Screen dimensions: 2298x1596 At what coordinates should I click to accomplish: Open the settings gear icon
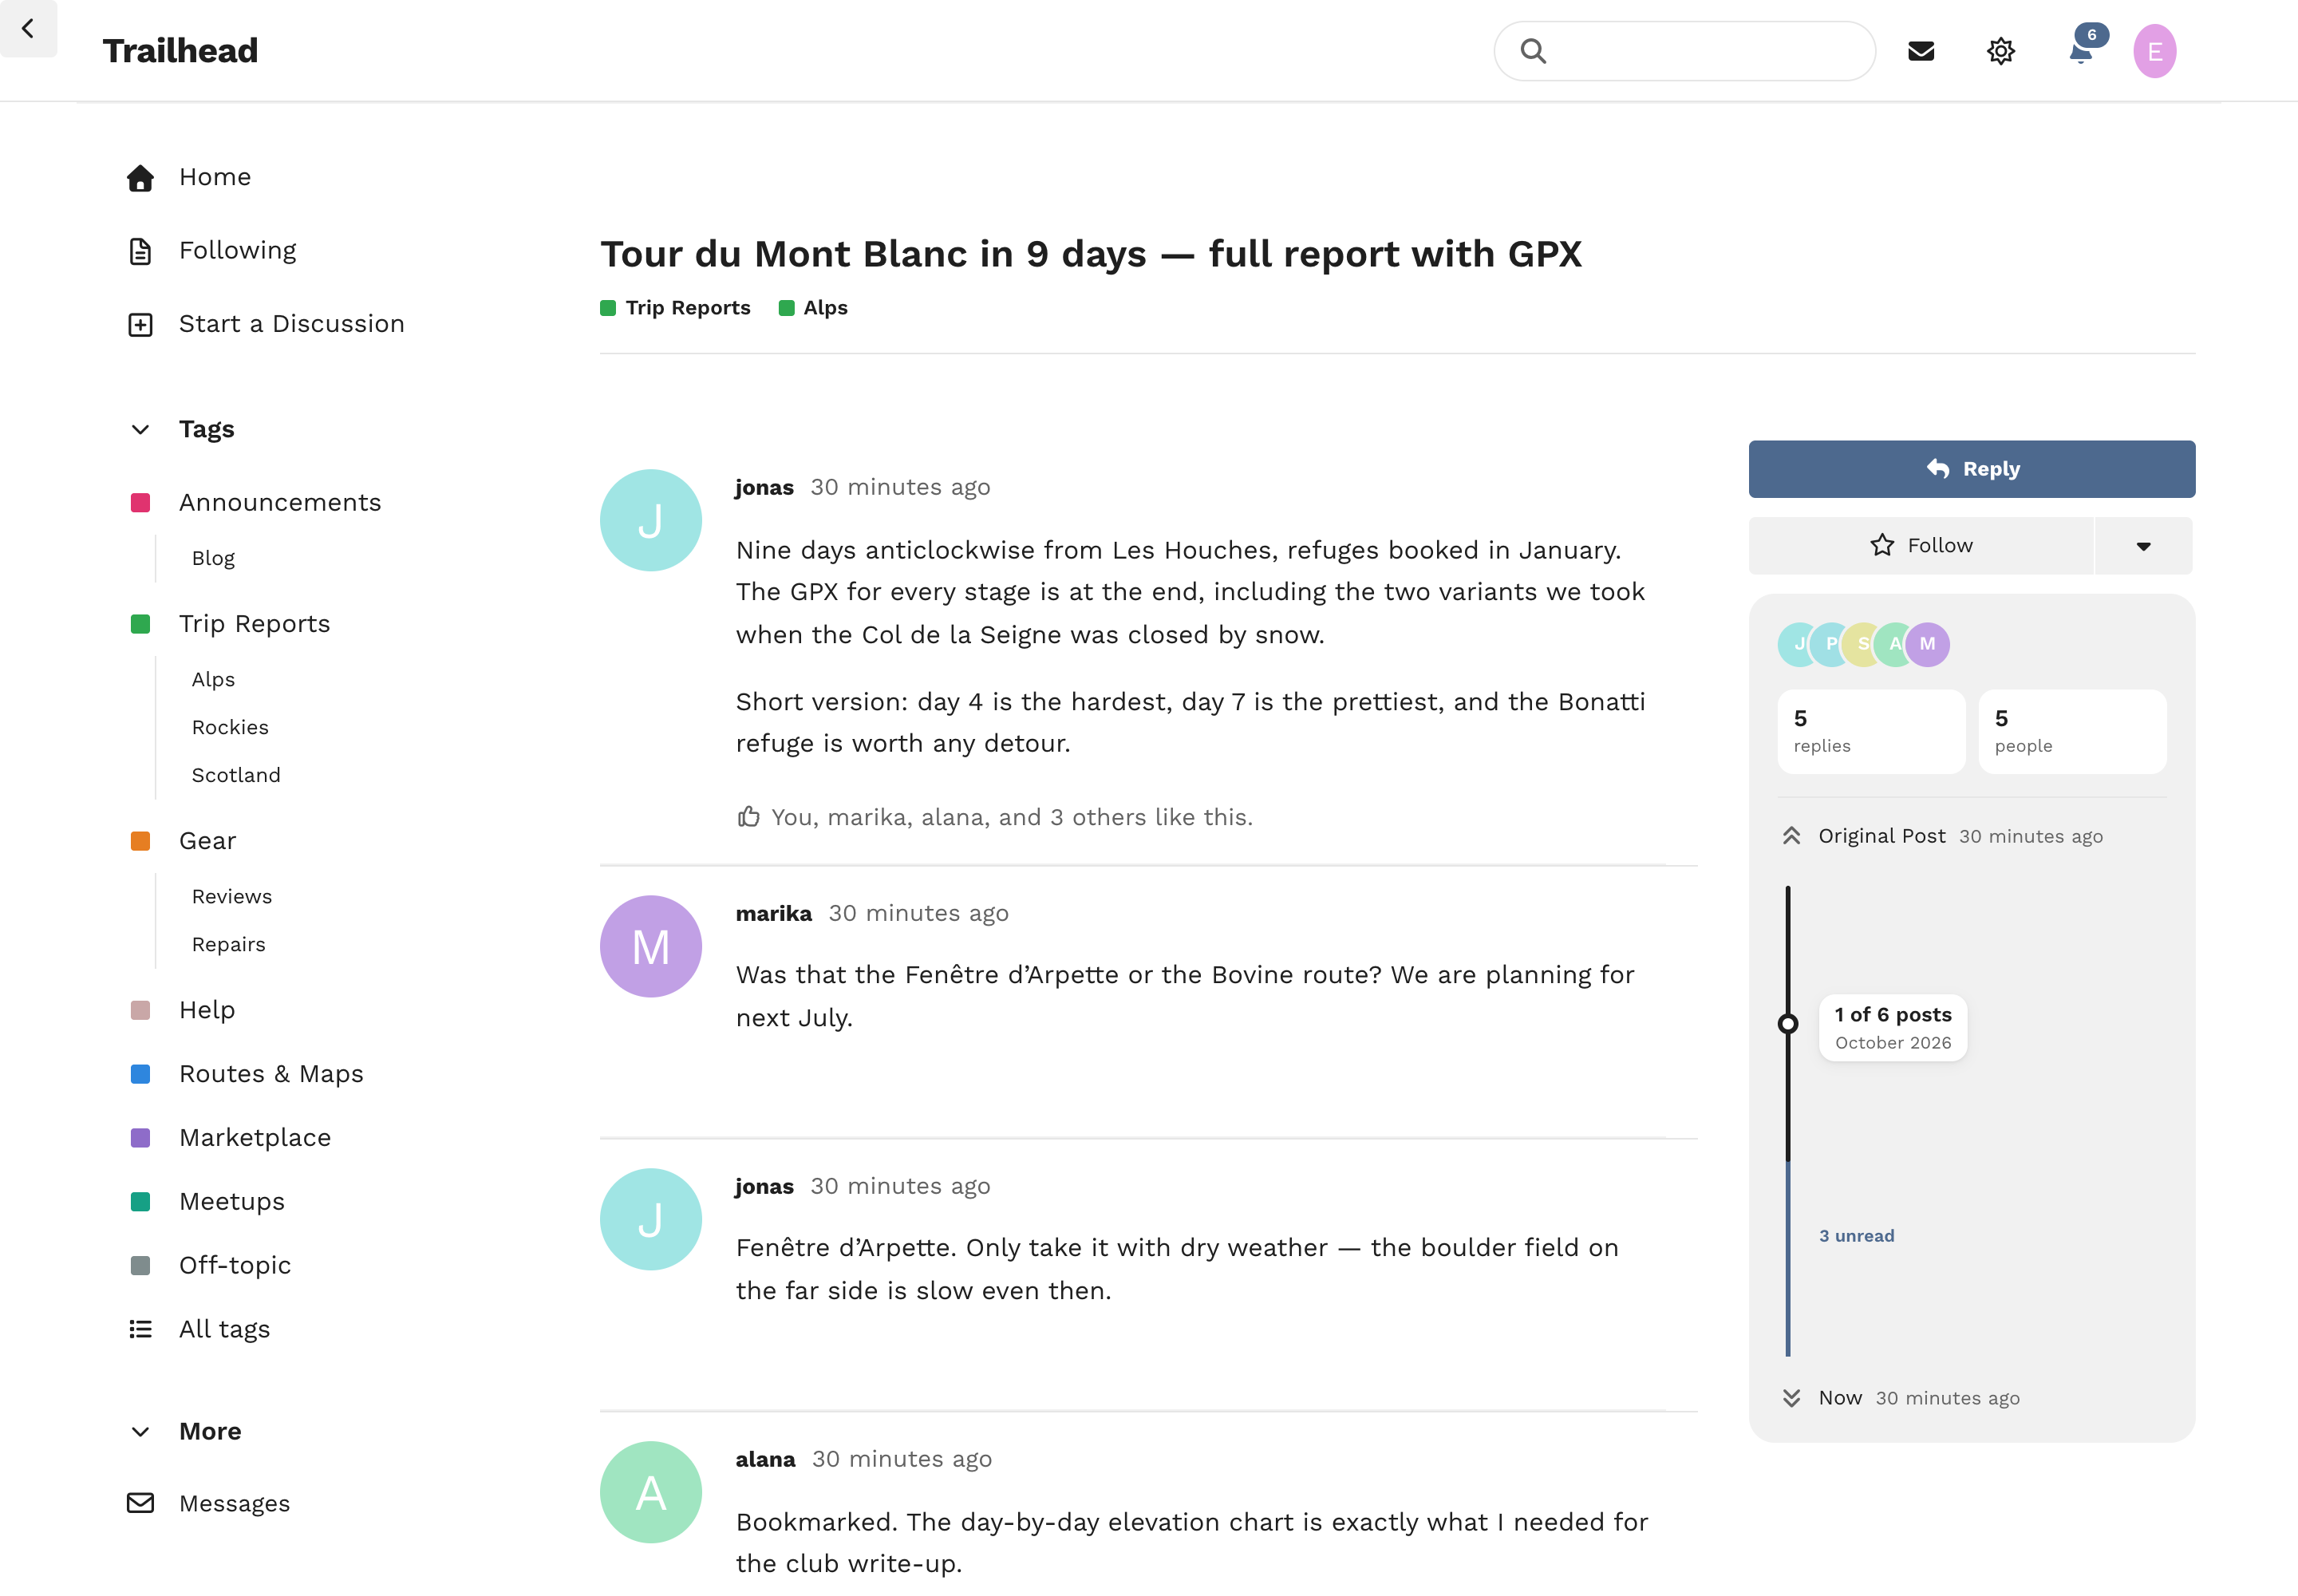pyautogui.click(x=2000, y=51)
